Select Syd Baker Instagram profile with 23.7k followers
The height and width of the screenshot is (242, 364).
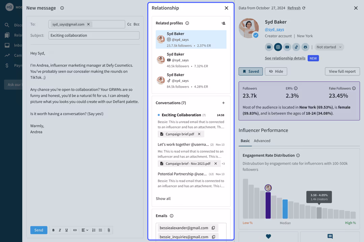[191, 40]
